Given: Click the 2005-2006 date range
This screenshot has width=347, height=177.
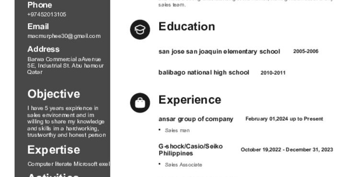Looking at the screenshot, I should (306, 51).
